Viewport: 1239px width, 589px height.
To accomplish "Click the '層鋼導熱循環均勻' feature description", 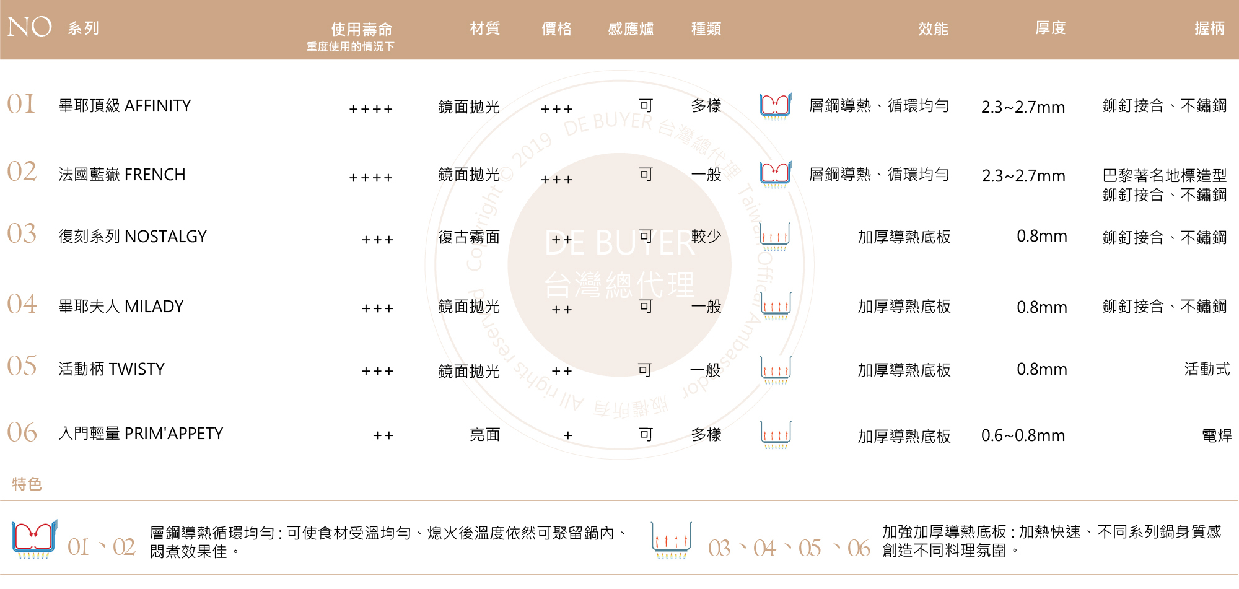I will coord(388,542).
